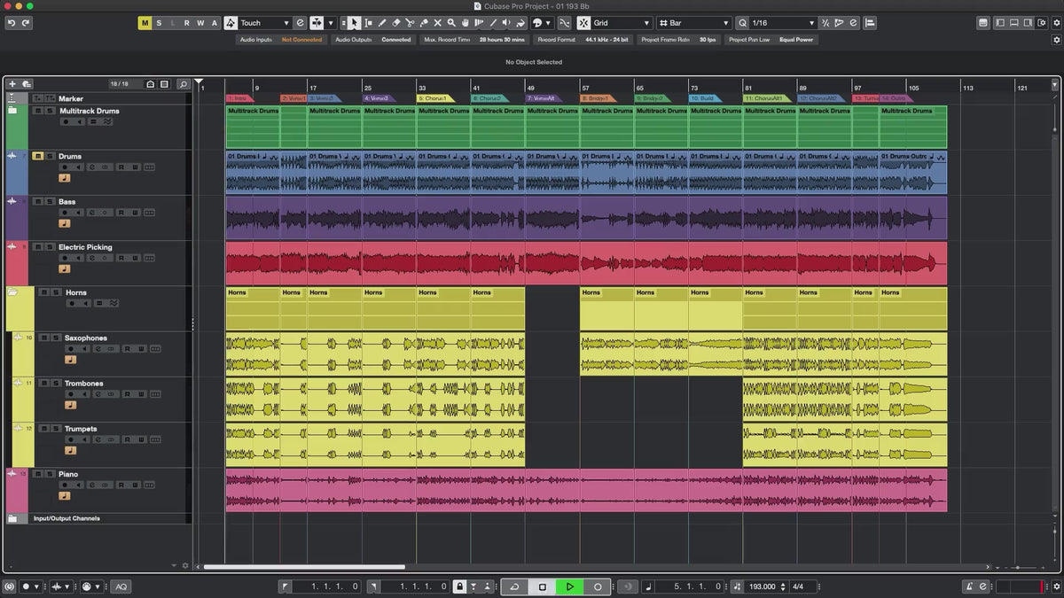Screen dimensions: 1064x598
Task: Choose the Draw pencil tool
Action: pos(382,23)
